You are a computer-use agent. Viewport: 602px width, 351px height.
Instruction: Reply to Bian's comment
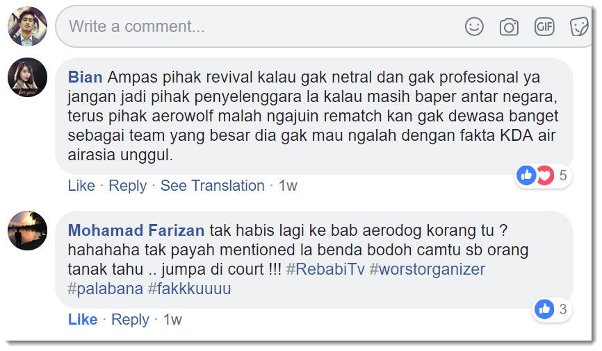pos(127,185)
